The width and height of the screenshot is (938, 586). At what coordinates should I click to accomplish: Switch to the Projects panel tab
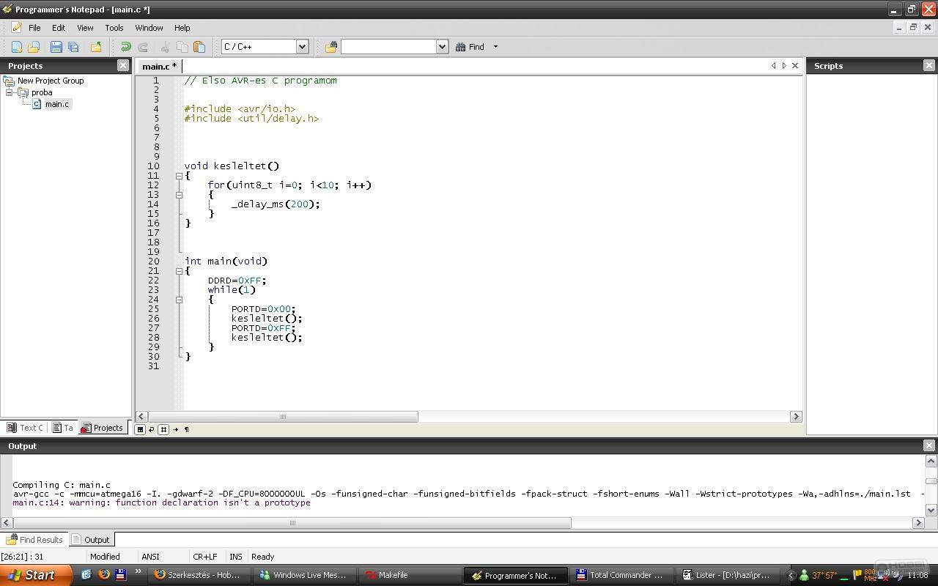pos(102,428)
